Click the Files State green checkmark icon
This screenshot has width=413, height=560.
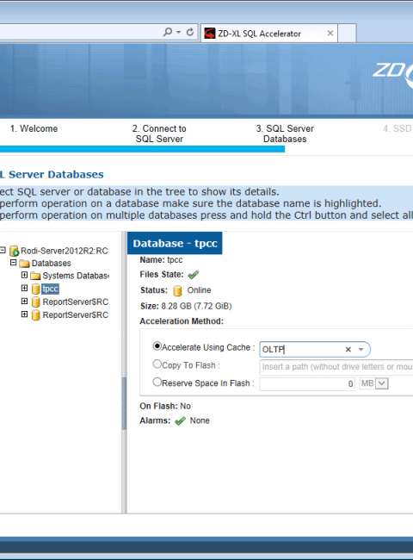pyautogui.click(x=194, y=274)
